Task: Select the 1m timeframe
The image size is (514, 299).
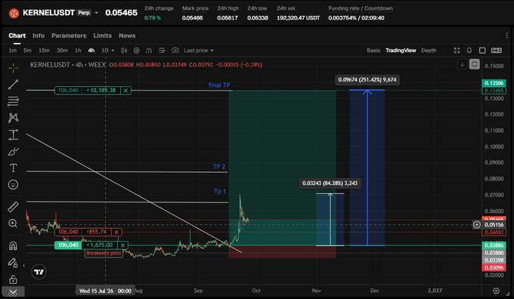Action: click(12, 51)
